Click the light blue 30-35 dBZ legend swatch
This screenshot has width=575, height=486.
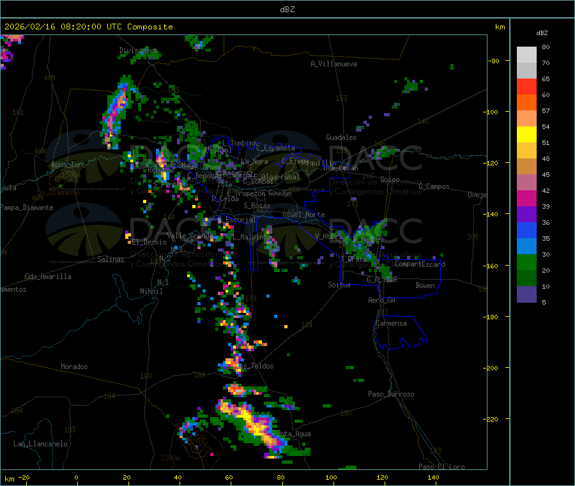point(526,247)
